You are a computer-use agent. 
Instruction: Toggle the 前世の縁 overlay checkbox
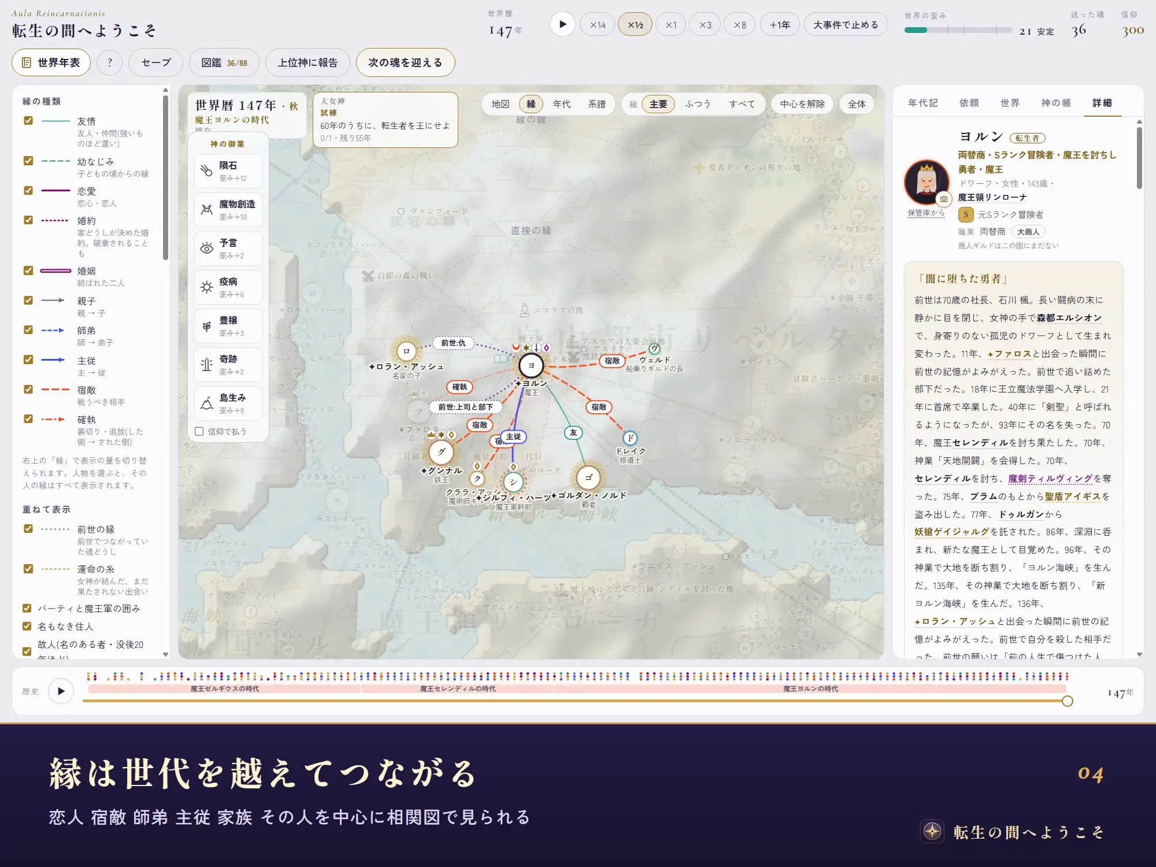click(28, 529)
